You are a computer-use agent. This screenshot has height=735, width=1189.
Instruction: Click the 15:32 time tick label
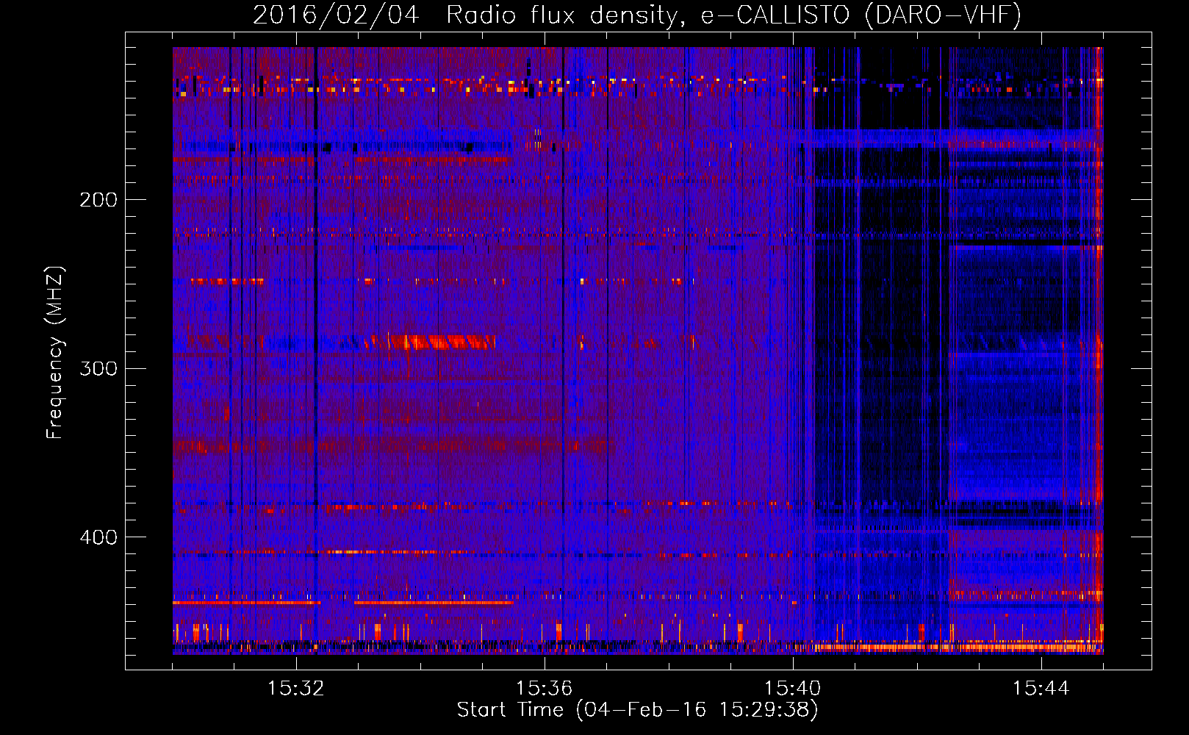(296, 688)
